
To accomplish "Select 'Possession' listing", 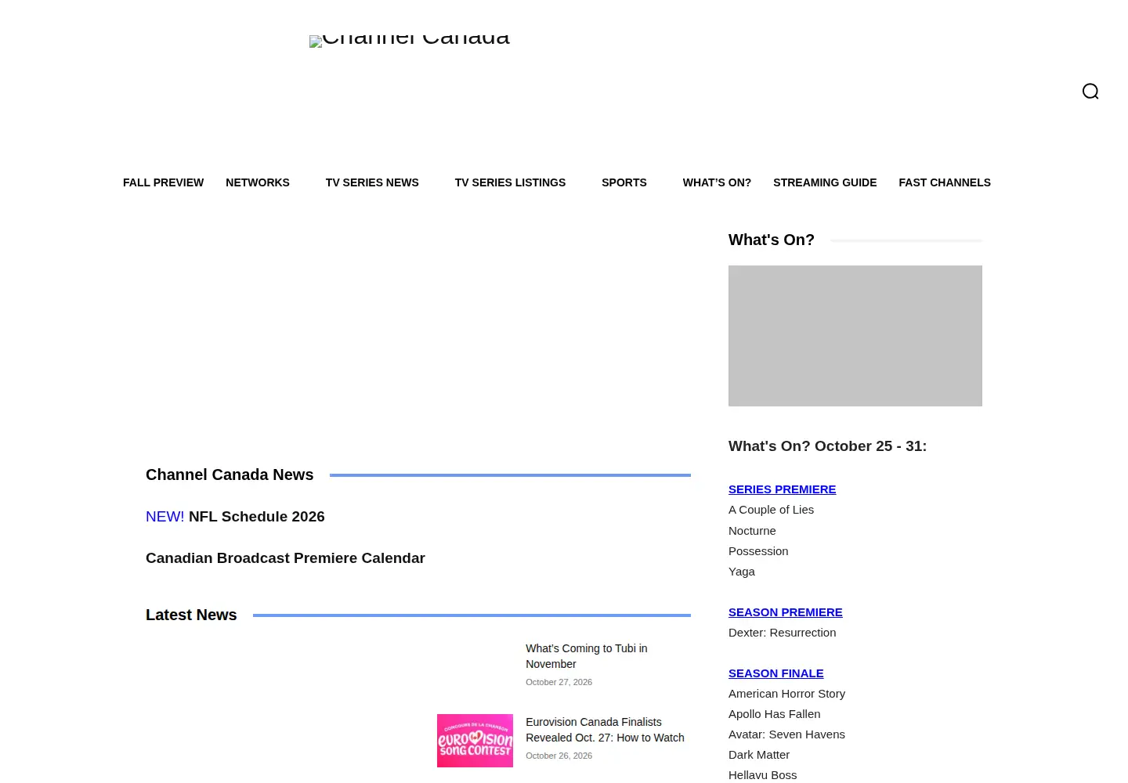I will (758, 551).
